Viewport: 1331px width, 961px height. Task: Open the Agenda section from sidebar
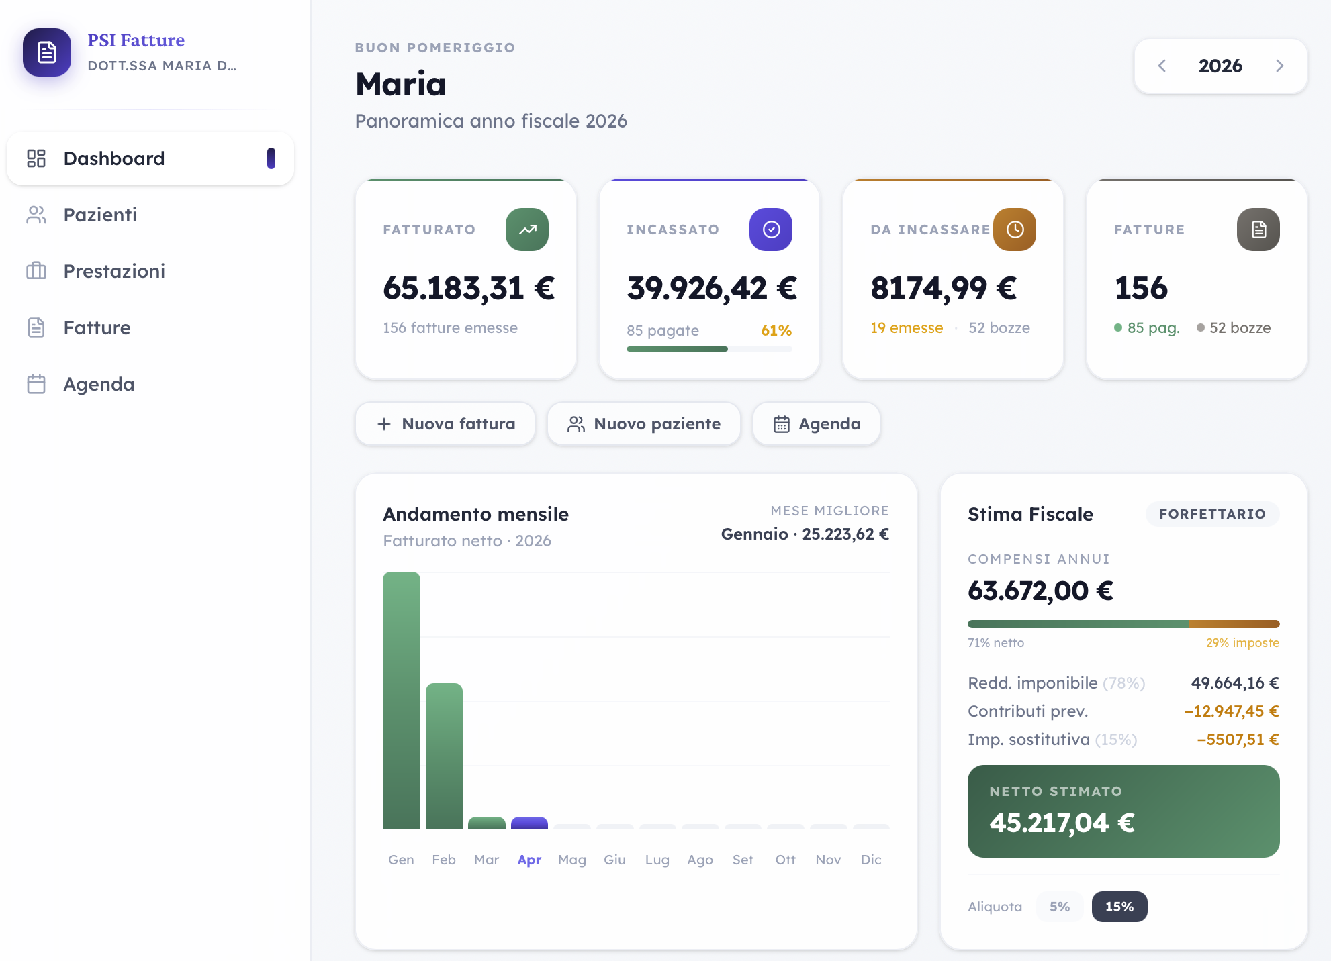[x=98, y=384]
